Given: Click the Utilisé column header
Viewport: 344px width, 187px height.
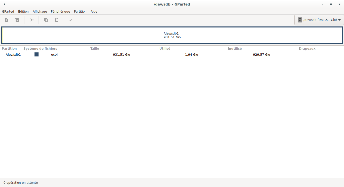Looking at the screenshot, I should [165, 49].
